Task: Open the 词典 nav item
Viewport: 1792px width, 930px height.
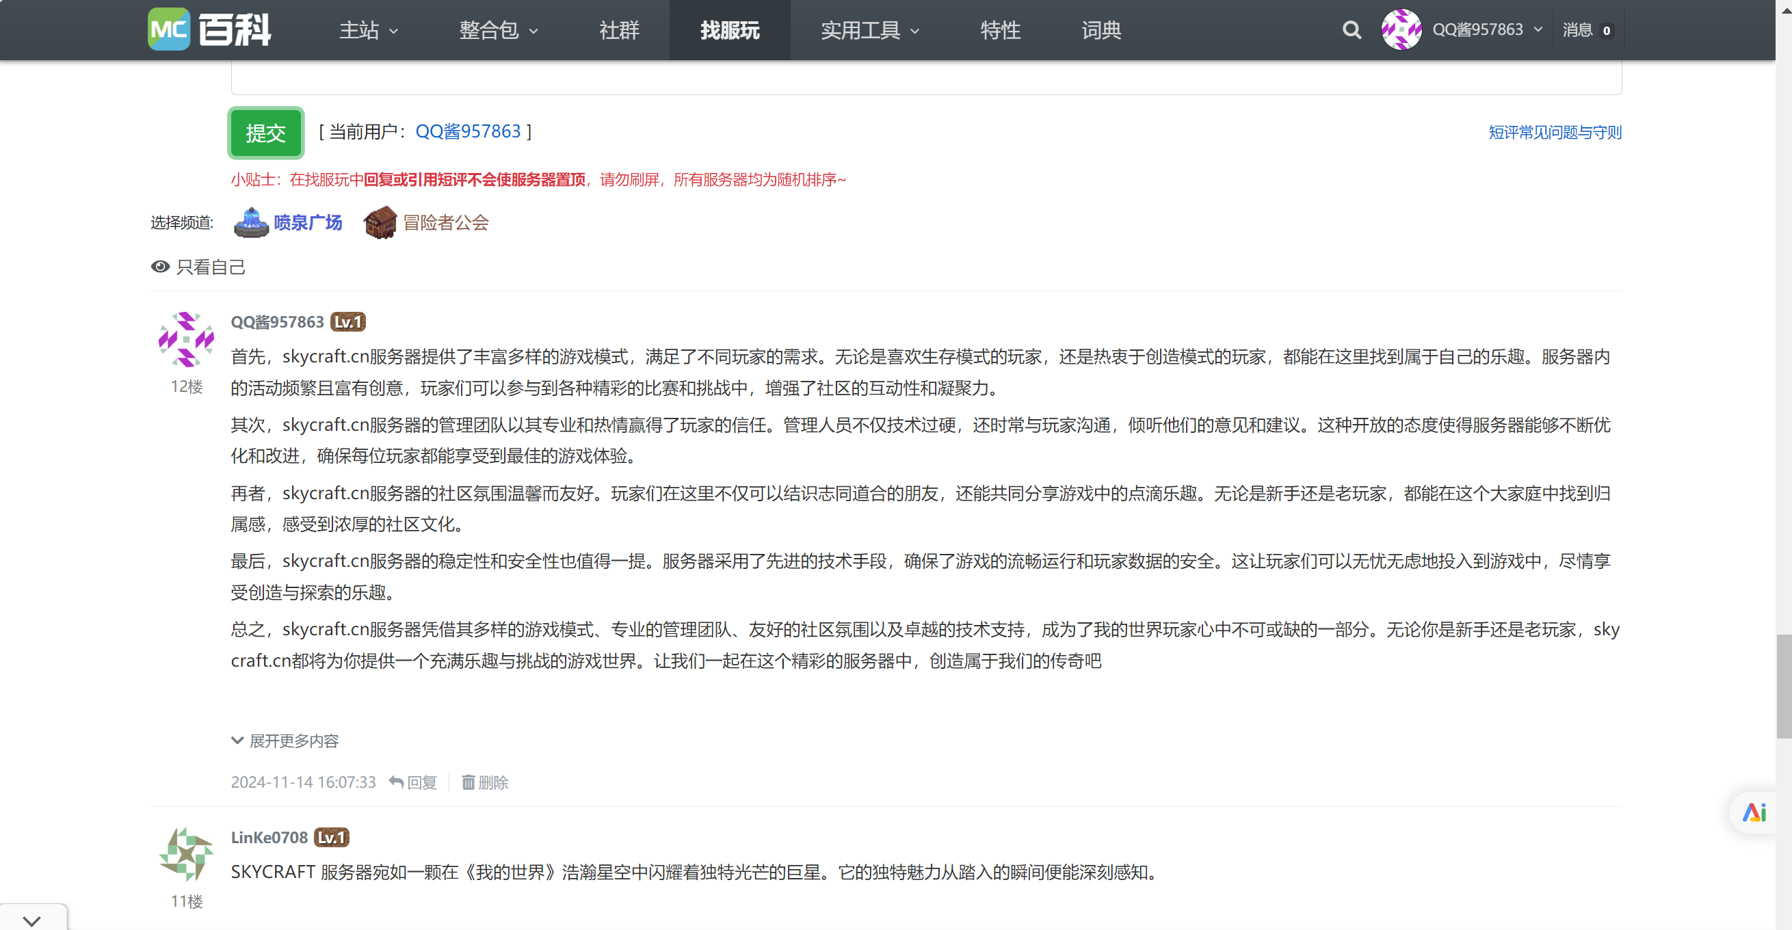Action: [x=1101, y=30]
